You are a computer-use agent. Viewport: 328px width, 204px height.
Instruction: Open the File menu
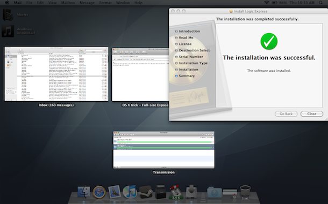tap(29, 3)
